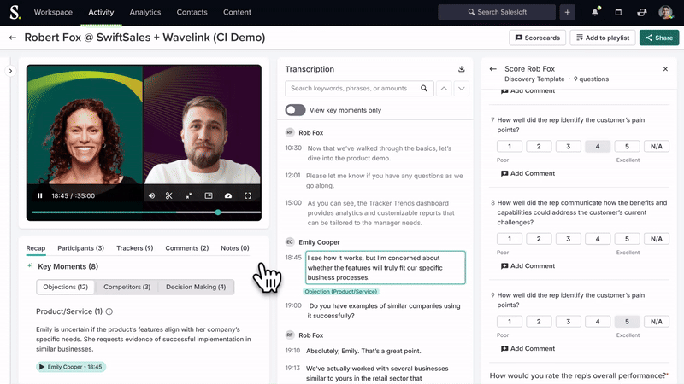684x384 pixels.
Task: Click info icon next to Product/Service (1)
Action: [x=109, y=311]
